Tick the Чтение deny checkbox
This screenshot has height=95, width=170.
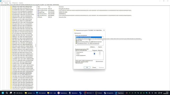(x=100, y=54)
